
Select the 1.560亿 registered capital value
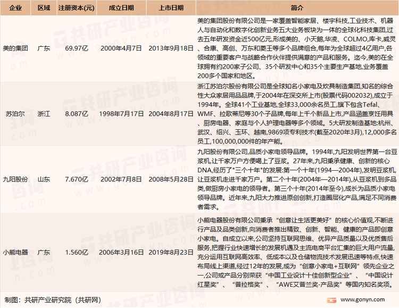tap(77, 253)
